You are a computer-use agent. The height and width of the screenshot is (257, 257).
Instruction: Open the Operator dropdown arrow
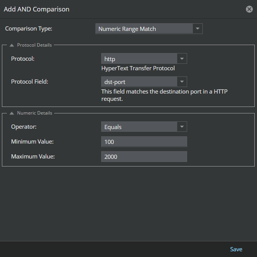coord(182,127)
